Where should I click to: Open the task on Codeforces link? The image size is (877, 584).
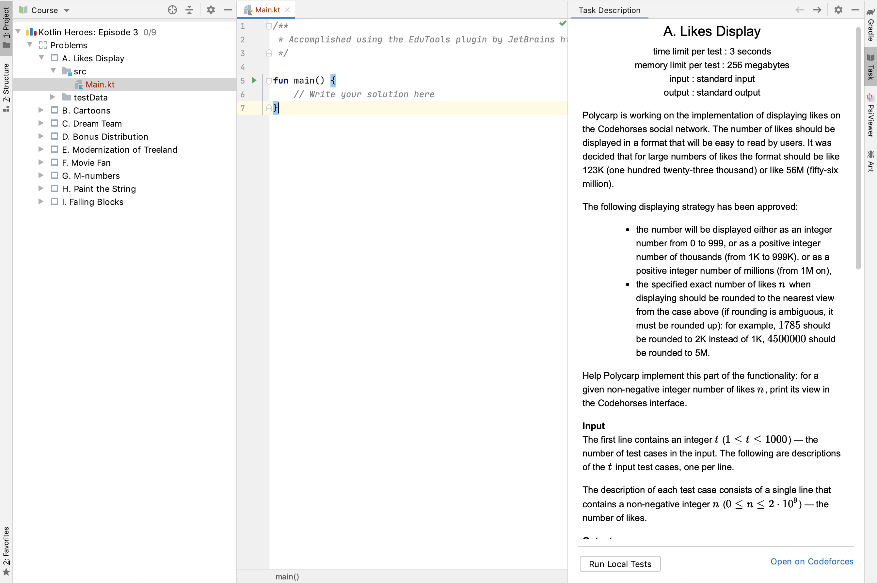(812, 562)
